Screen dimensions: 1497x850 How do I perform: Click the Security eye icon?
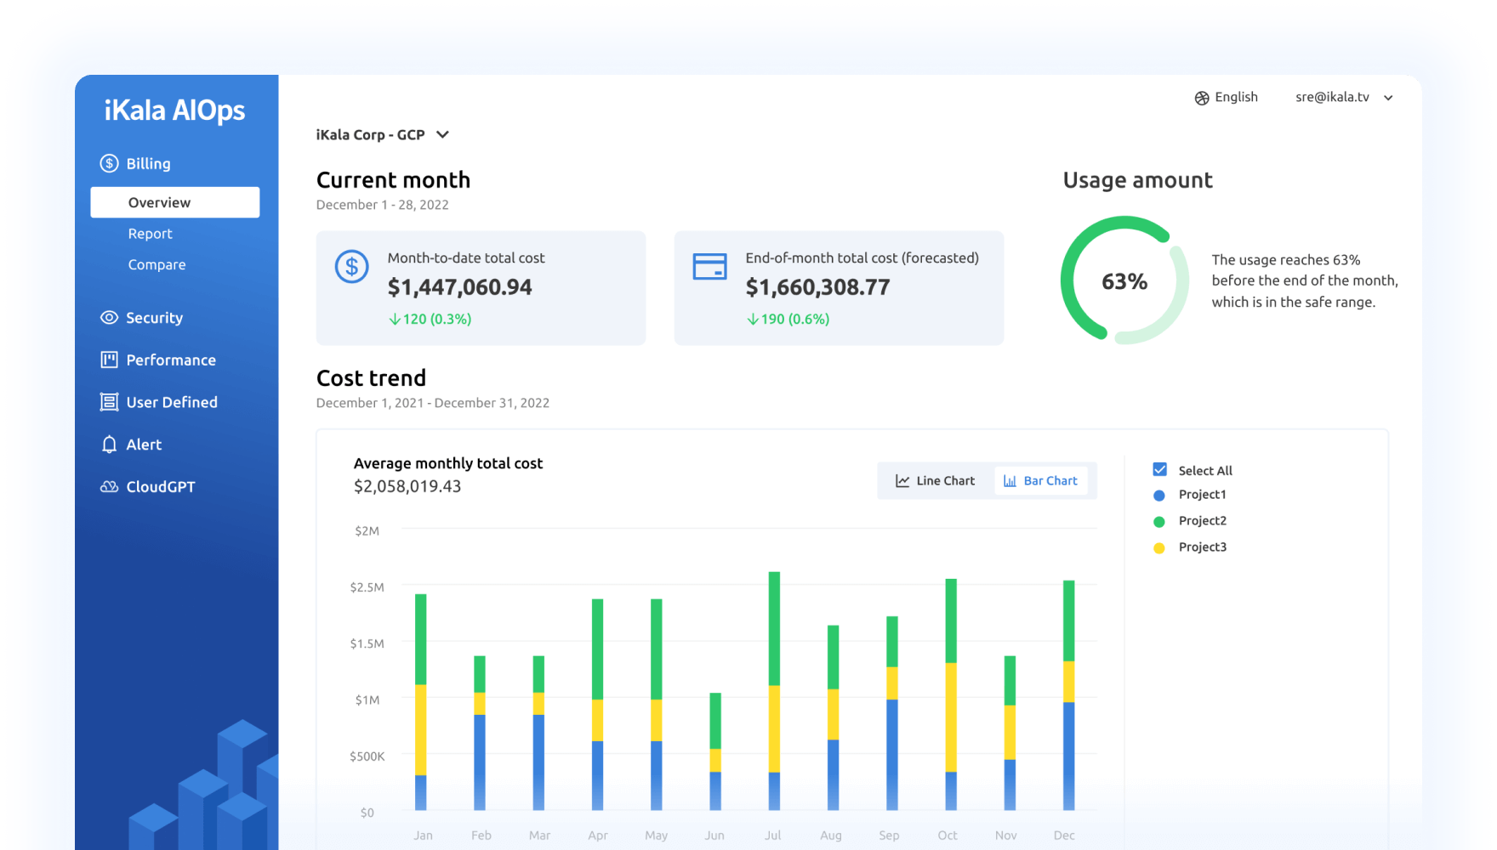(109, 318)
